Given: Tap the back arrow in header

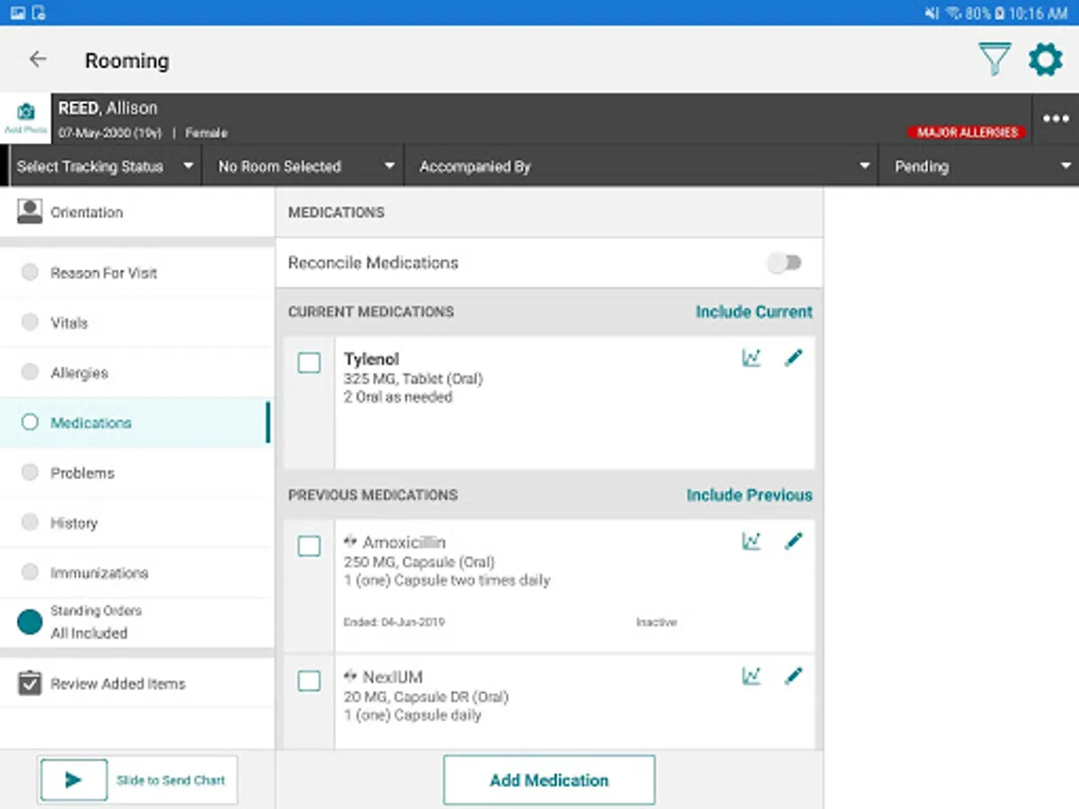Looking at the screenshot, I should pyautogui.click(x=38, y=60).
